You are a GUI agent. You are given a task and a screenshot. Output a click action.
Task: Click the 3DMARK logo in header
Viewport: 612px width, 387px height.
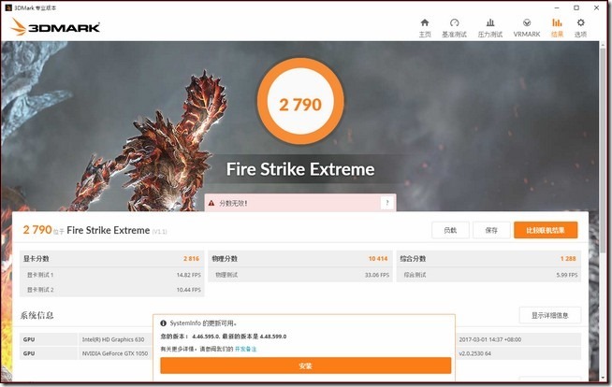(55, 27)
